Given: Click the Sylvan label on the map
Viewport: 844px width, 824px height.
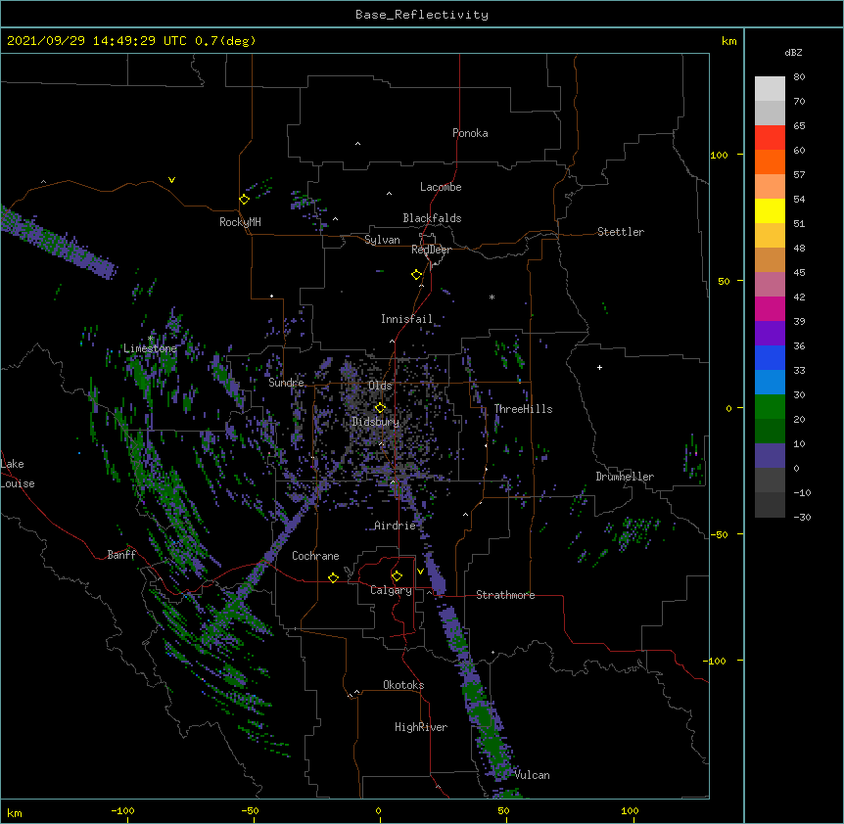Looking at the screenshot, I should (x=382, y=240).
